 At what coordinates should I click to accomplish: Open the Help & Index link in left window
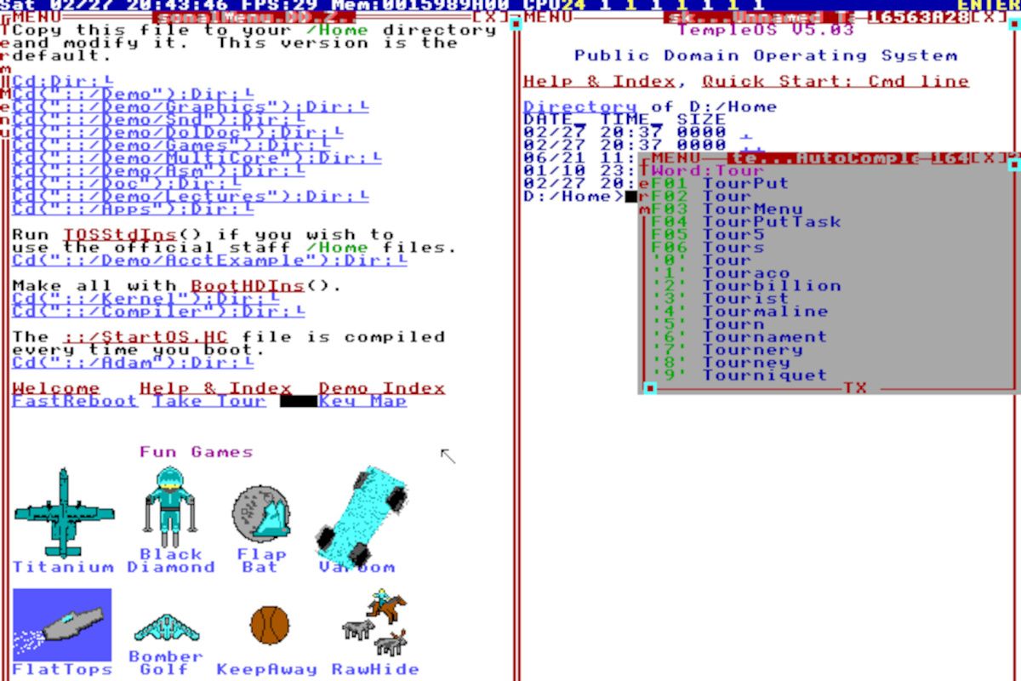point(215,388)
